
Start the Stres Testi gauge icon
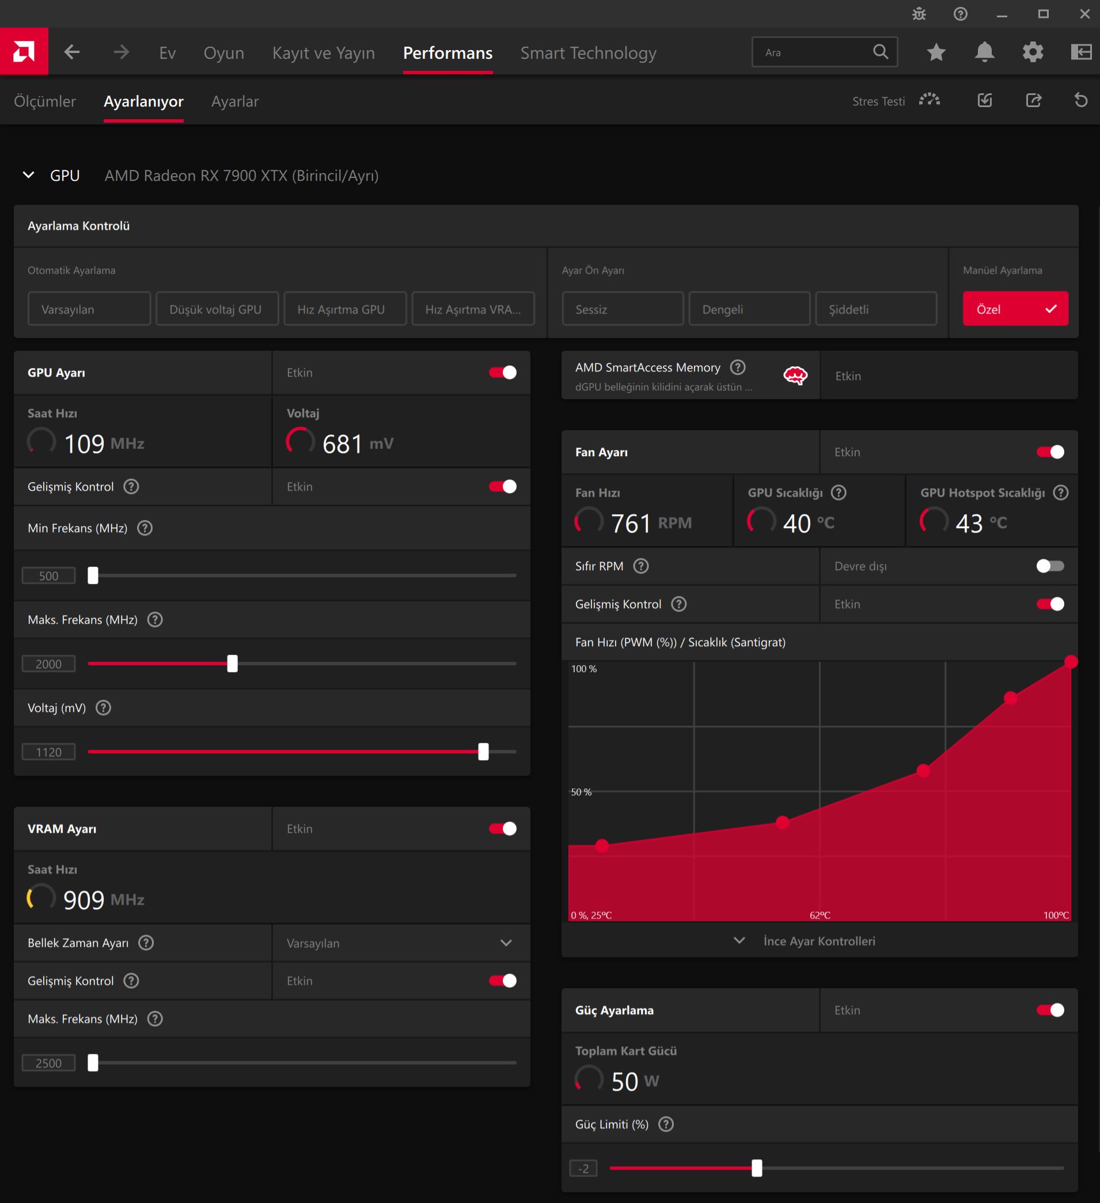click(x=930, y=101)
